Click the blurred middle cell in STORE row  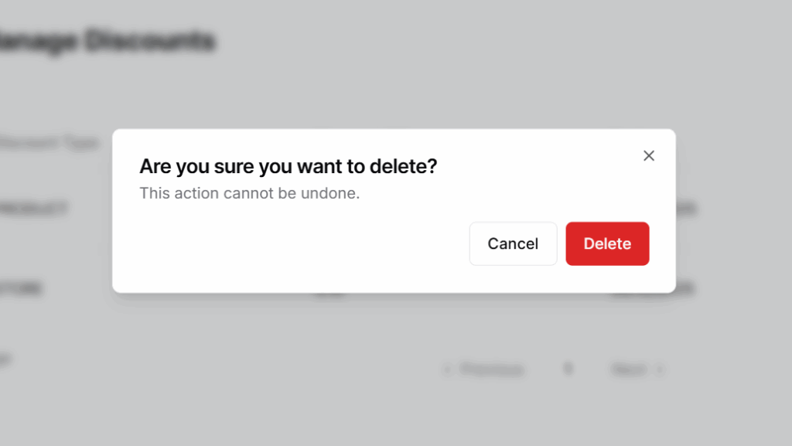[x=328, y=294]
